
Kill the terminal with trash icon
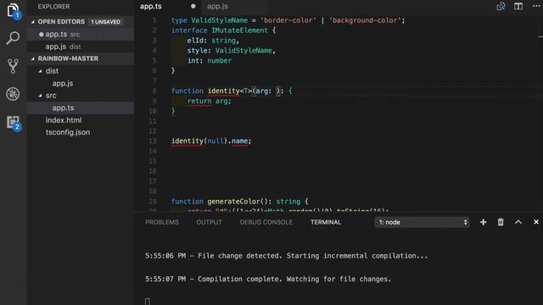(x=501, y=222)
